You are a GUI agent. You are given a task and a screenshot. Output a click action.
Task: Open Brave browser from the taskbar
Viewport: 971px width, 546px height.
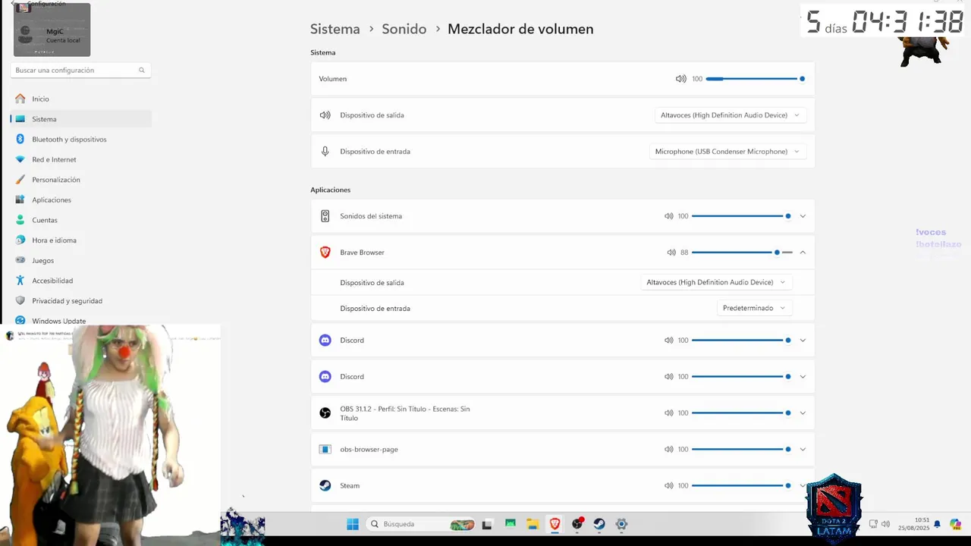tap(555, 524)
